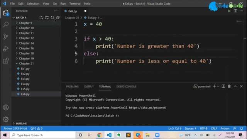
Task: Open the Explorer view in activity bar
Action: click(x=6, y=13)
